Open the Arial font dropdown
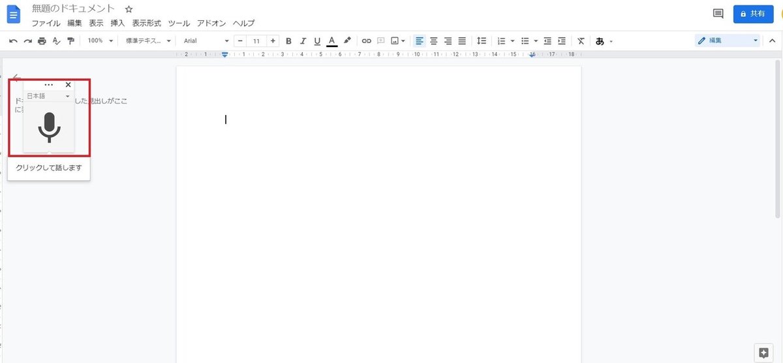Image resolution: width=783 pixels, height=363 pixels. click(x=206, y=40)
